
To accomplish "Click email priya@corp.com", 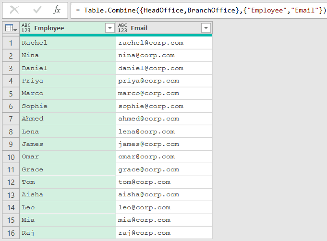I will (x=148, y=81).
